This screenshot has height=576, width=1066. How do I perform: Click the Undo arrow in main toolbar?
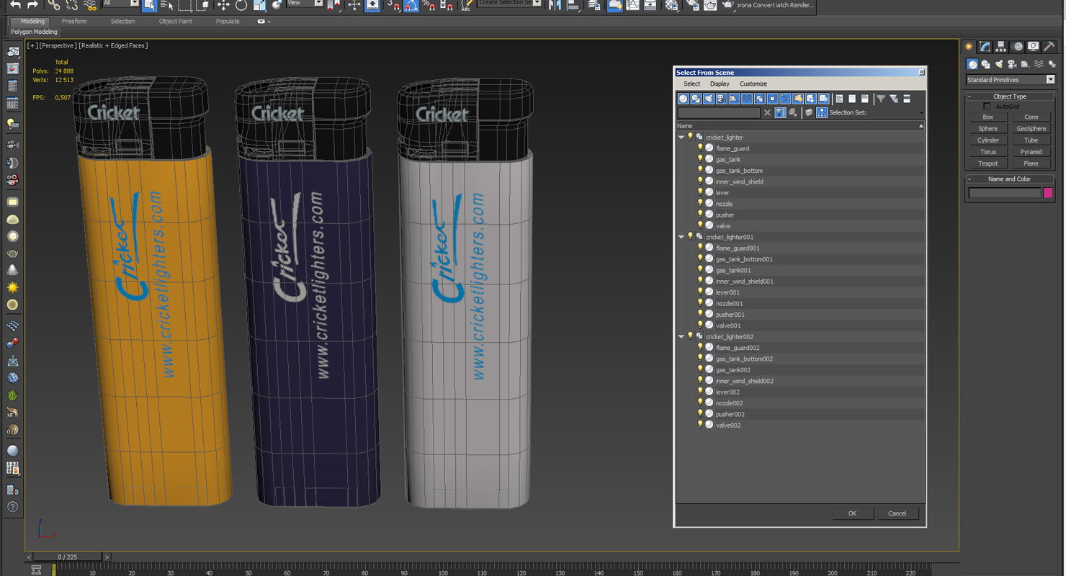pyautogui.click(x=15, y=4)
